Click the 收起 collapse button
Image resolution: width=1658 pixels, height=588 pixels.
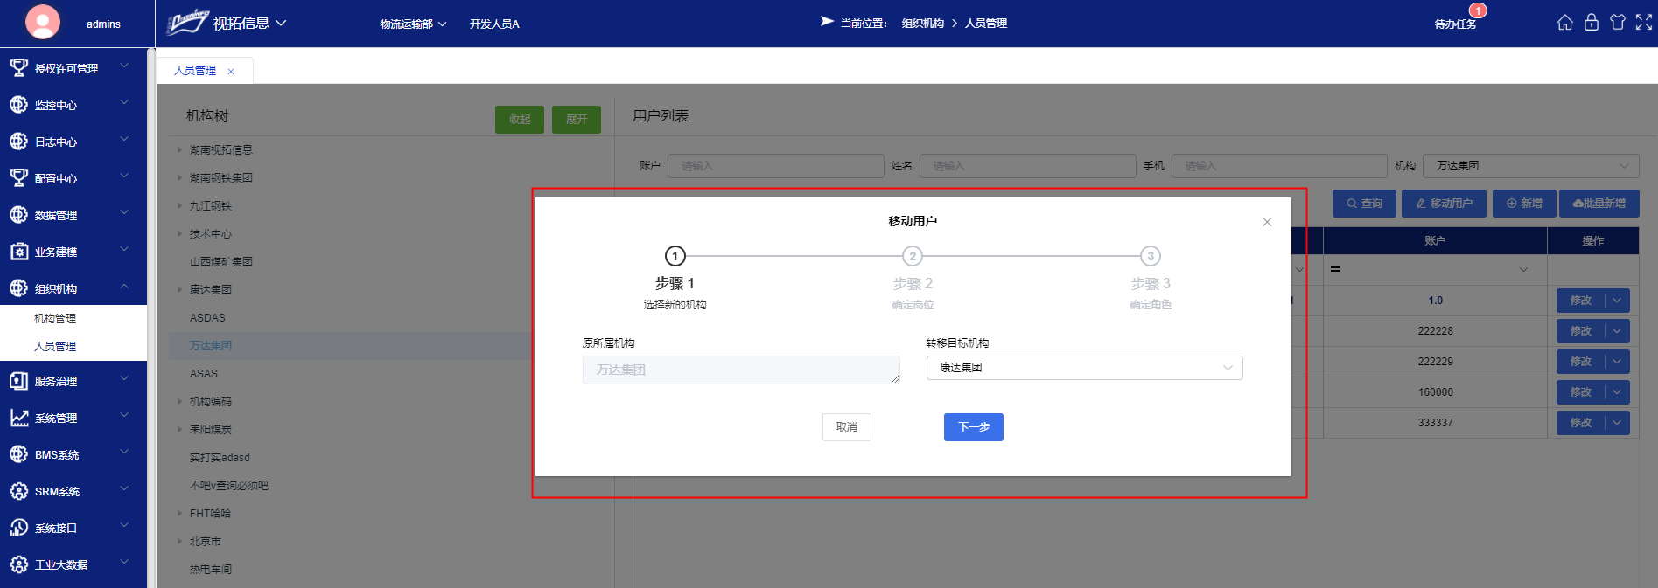point(520,120)
